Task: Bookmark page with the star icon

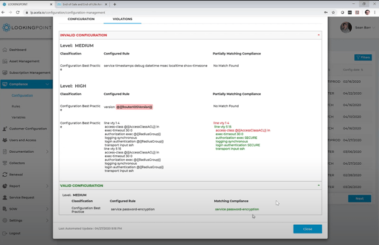Action: [x=333, y=13]
